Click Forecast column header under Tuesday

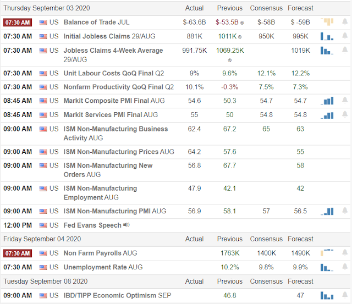tap(300, 281)
